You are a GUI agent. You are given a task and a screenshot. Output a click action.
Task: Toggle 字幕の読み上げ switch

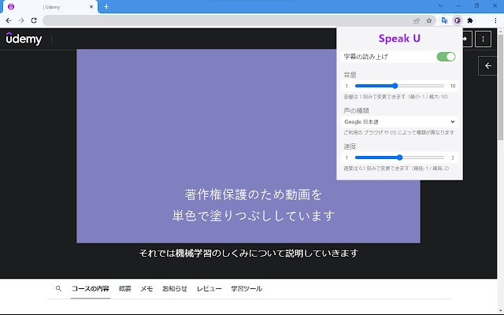click(446, 57)
